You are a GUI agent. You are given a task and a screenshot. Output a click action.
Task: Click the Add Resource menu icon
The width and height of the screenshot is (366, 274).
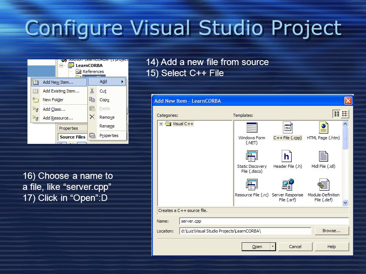tap(35, 118)
